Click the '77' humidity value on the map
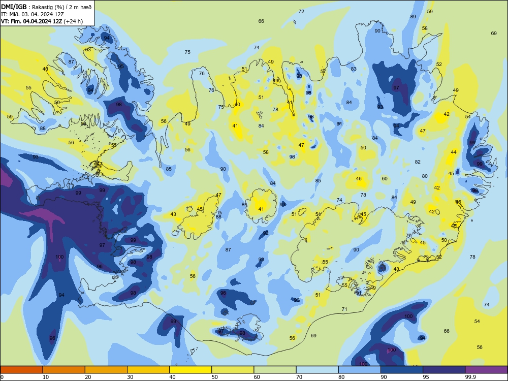The width and height of the screenshot is (508, 381). point(408,236)
